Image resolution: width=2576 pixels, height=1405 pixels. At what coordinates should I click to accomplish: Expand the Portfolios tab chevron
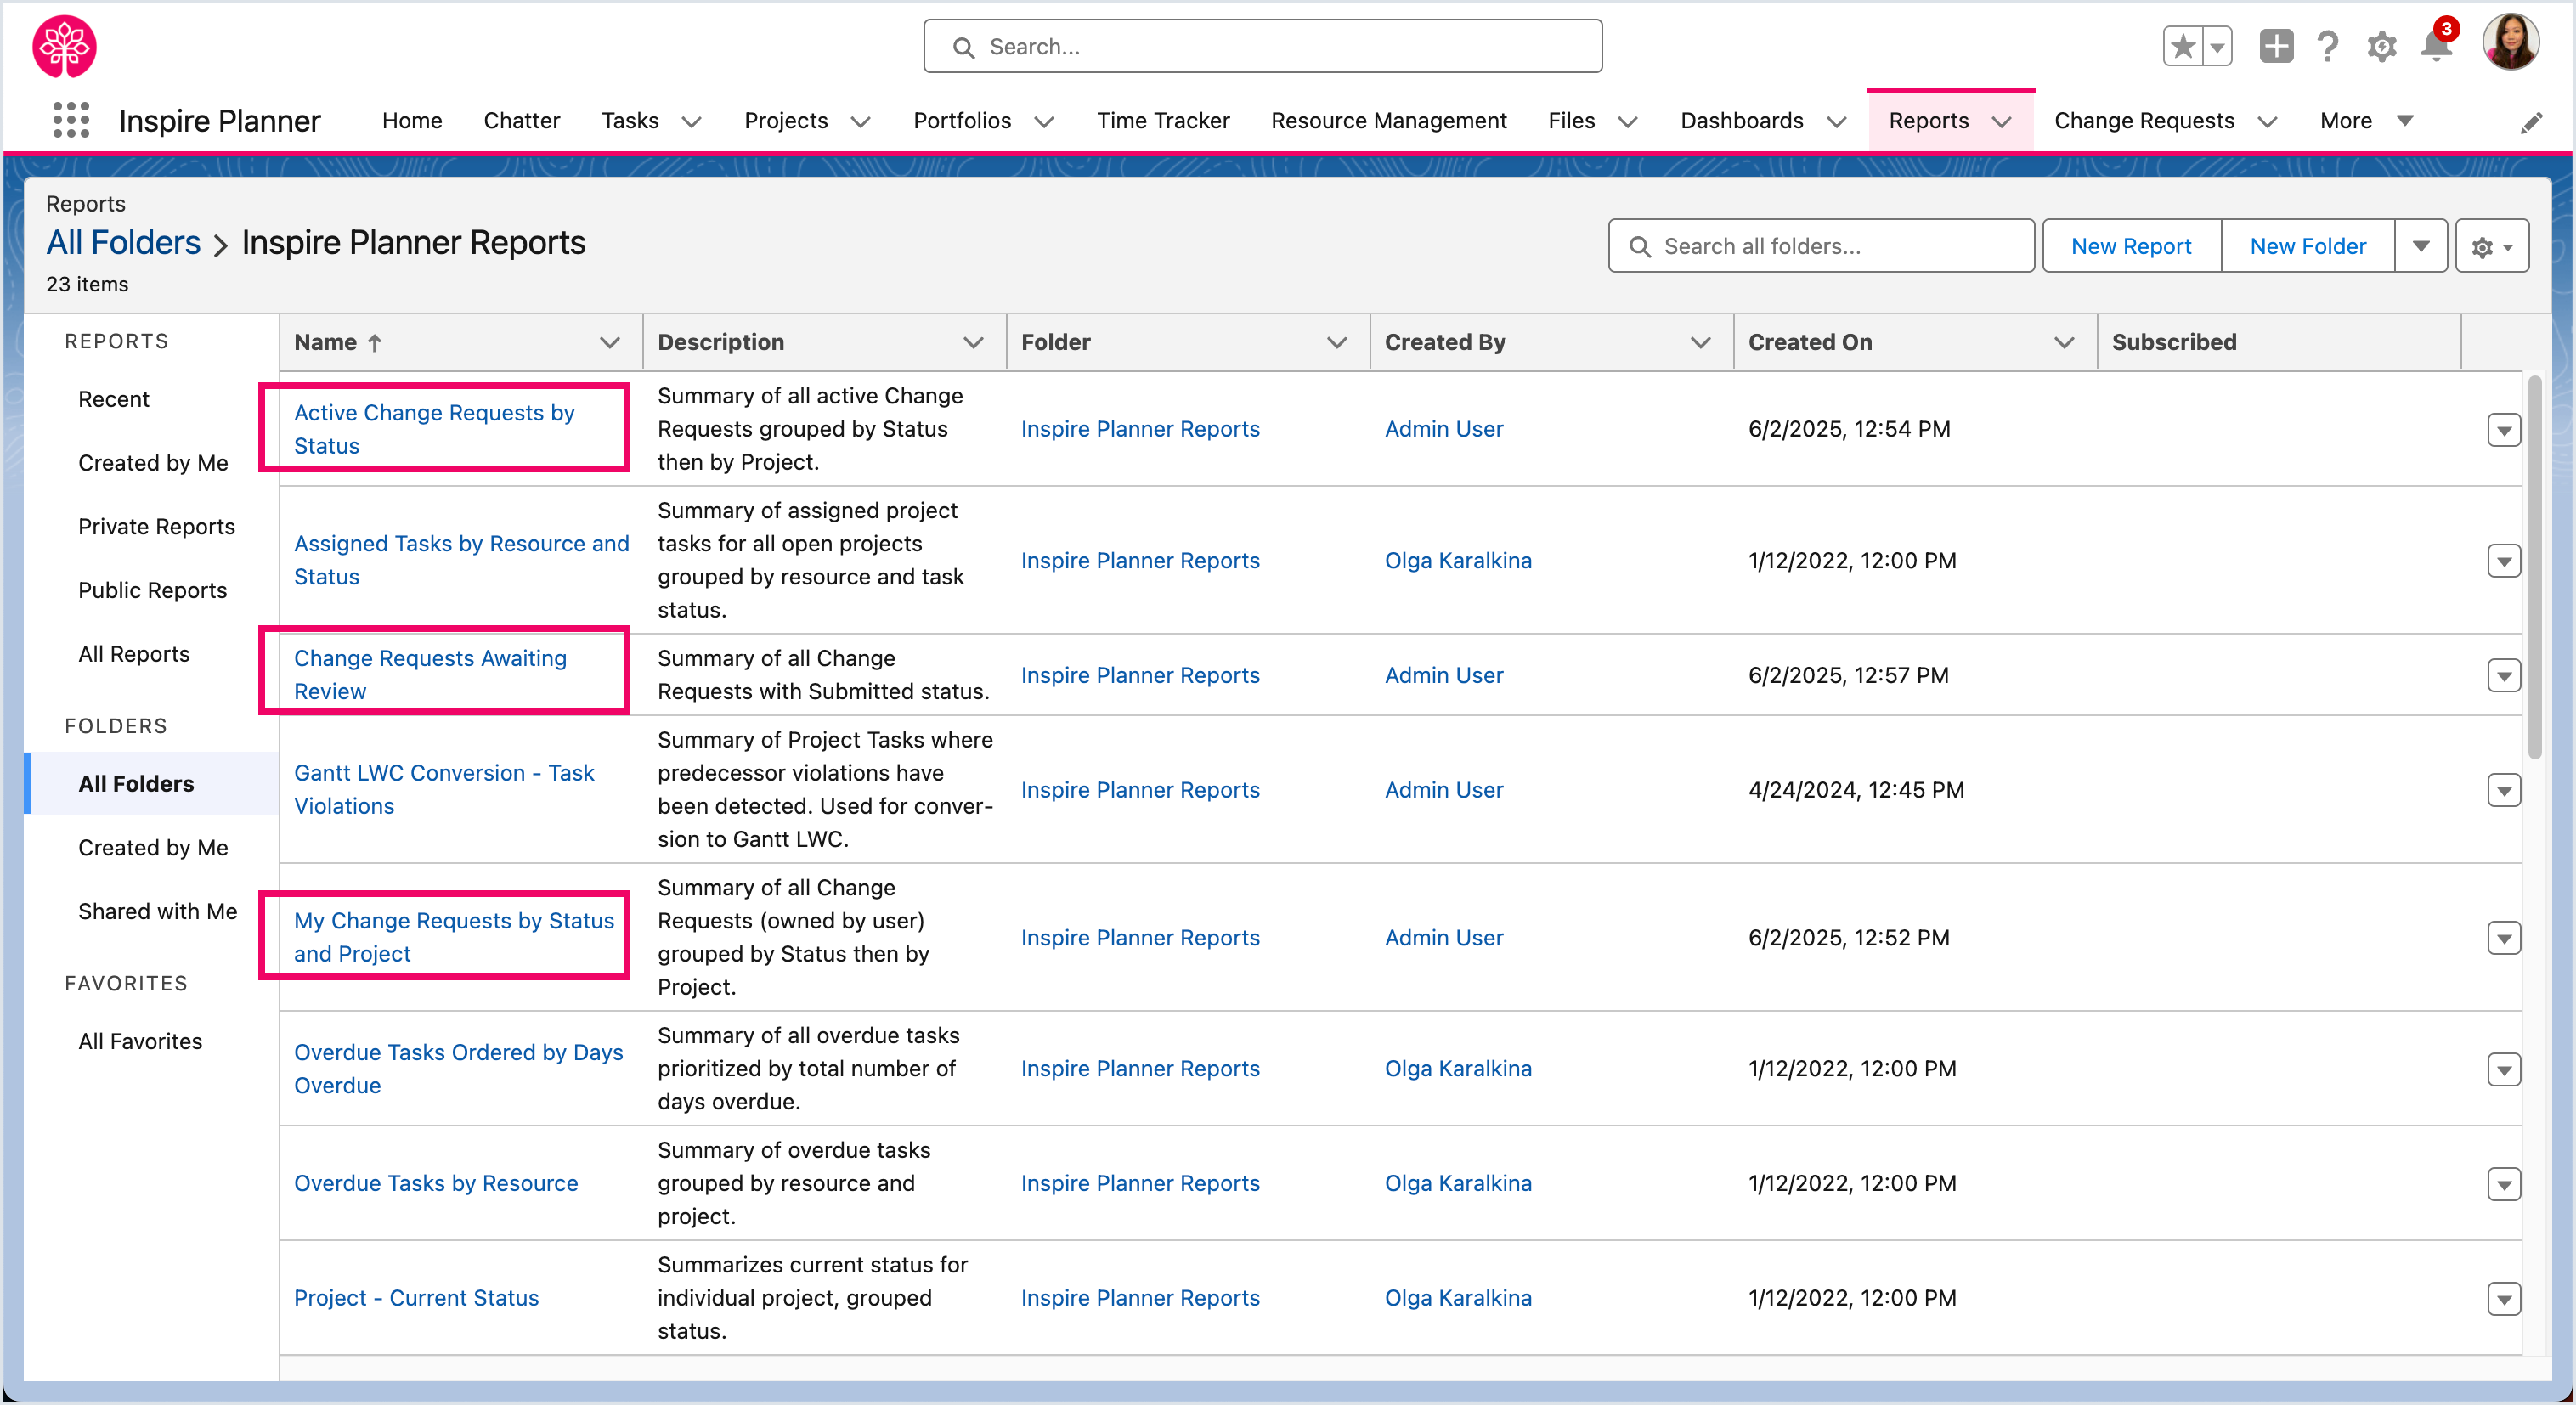pos(1044,122)
